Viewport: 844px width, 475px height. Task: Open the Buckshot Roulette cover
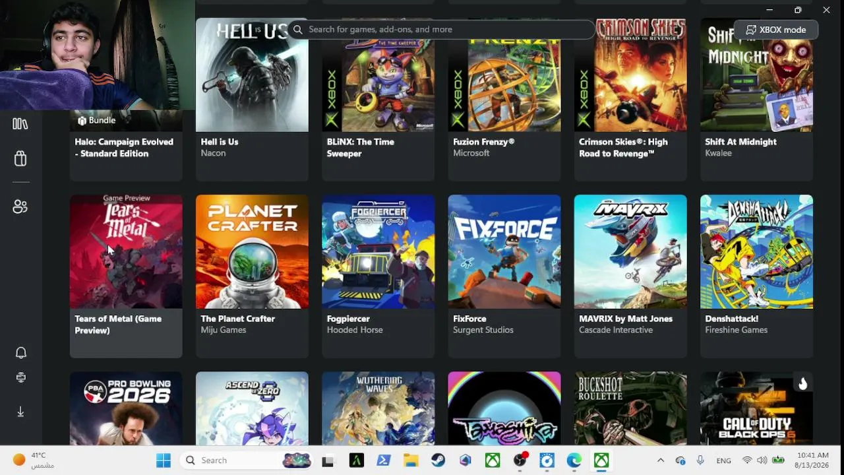630,408
